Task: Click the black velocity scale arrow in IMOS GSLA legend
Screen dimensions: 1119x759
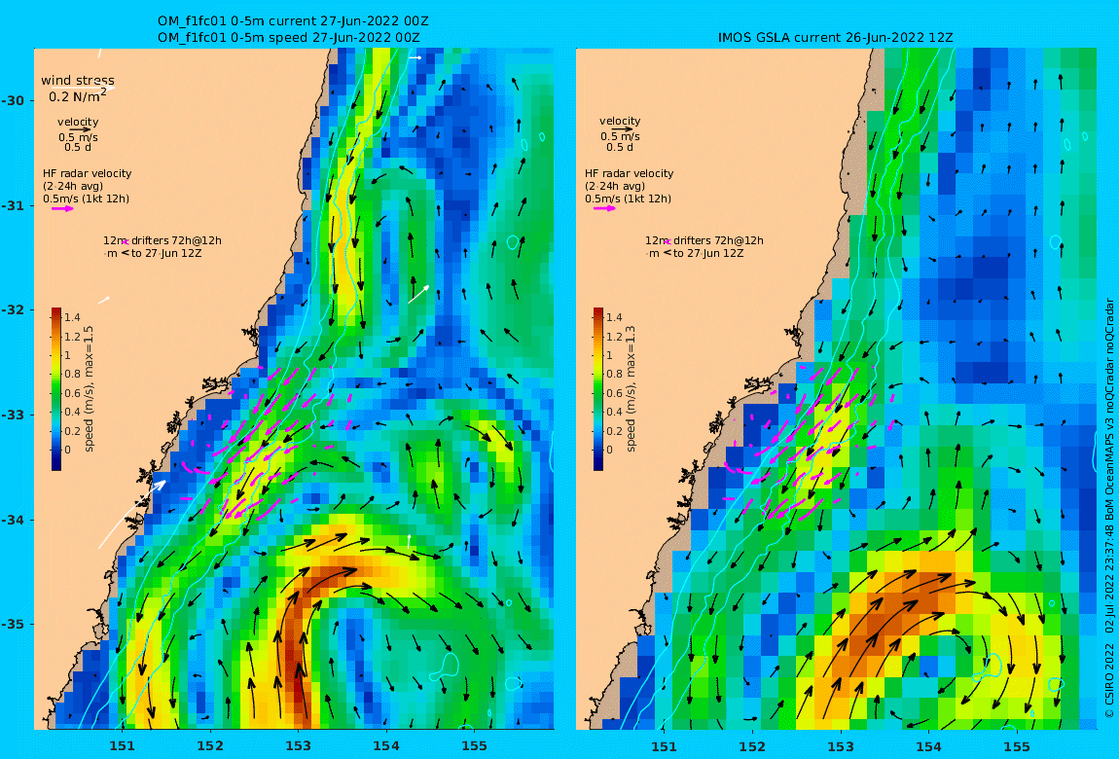Action: 621,129
